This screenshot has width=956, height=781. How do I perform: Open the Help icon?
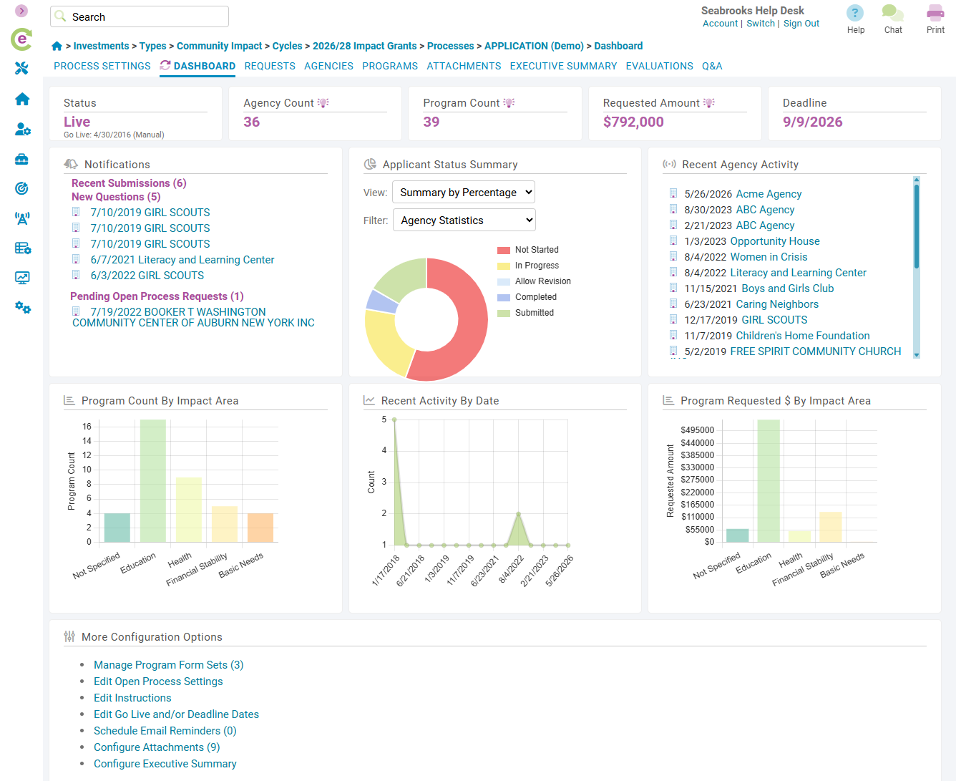point(855,13)
